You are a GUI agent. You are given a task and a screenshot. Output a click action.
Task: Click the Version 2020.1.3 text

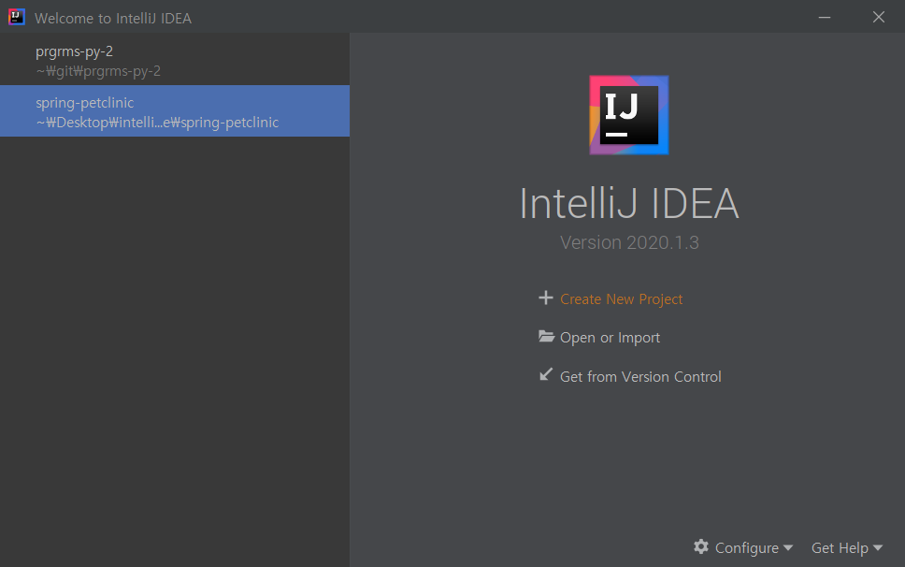pos(629,242)
